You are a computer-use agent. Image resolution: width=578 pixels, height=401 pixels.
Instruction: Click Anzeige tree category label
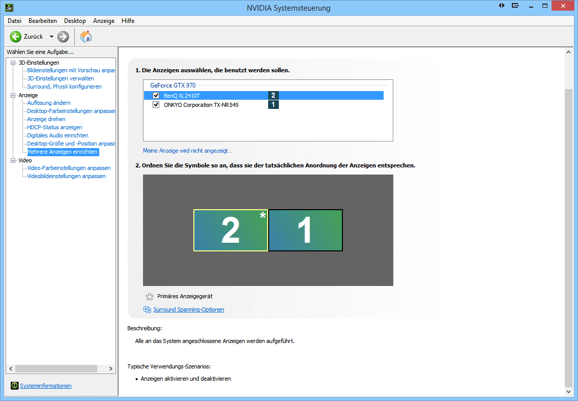tap(28, 95)
